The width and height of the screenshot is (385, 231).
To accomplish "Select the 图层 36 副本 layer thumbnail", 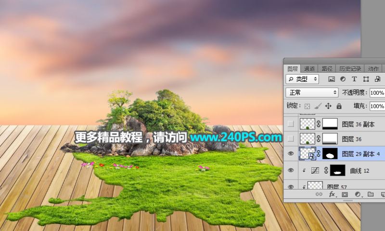I will (x=308, y=124).
